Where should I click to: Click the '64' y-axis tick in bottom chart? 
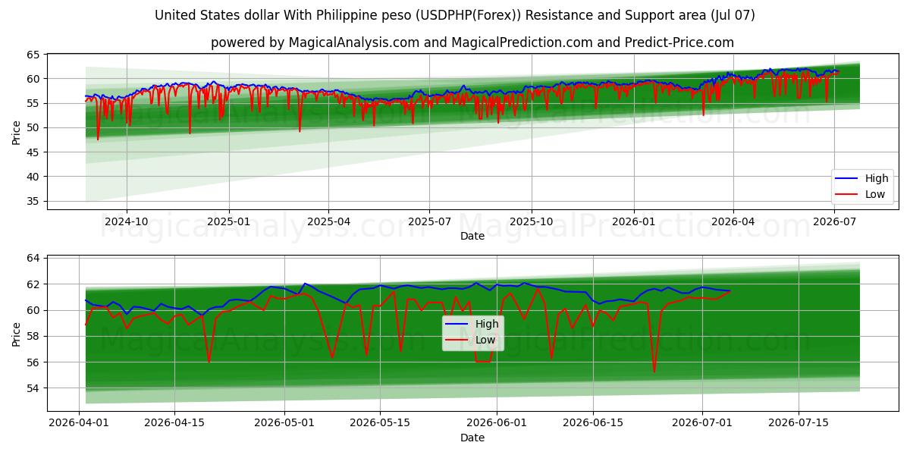click(33, 259)
